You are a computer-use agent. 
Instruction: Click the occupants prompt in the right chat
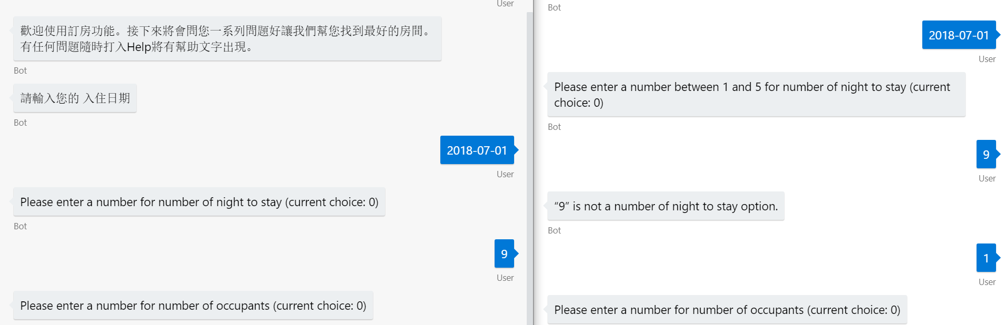pyautogui.click(x=727, y=310)
